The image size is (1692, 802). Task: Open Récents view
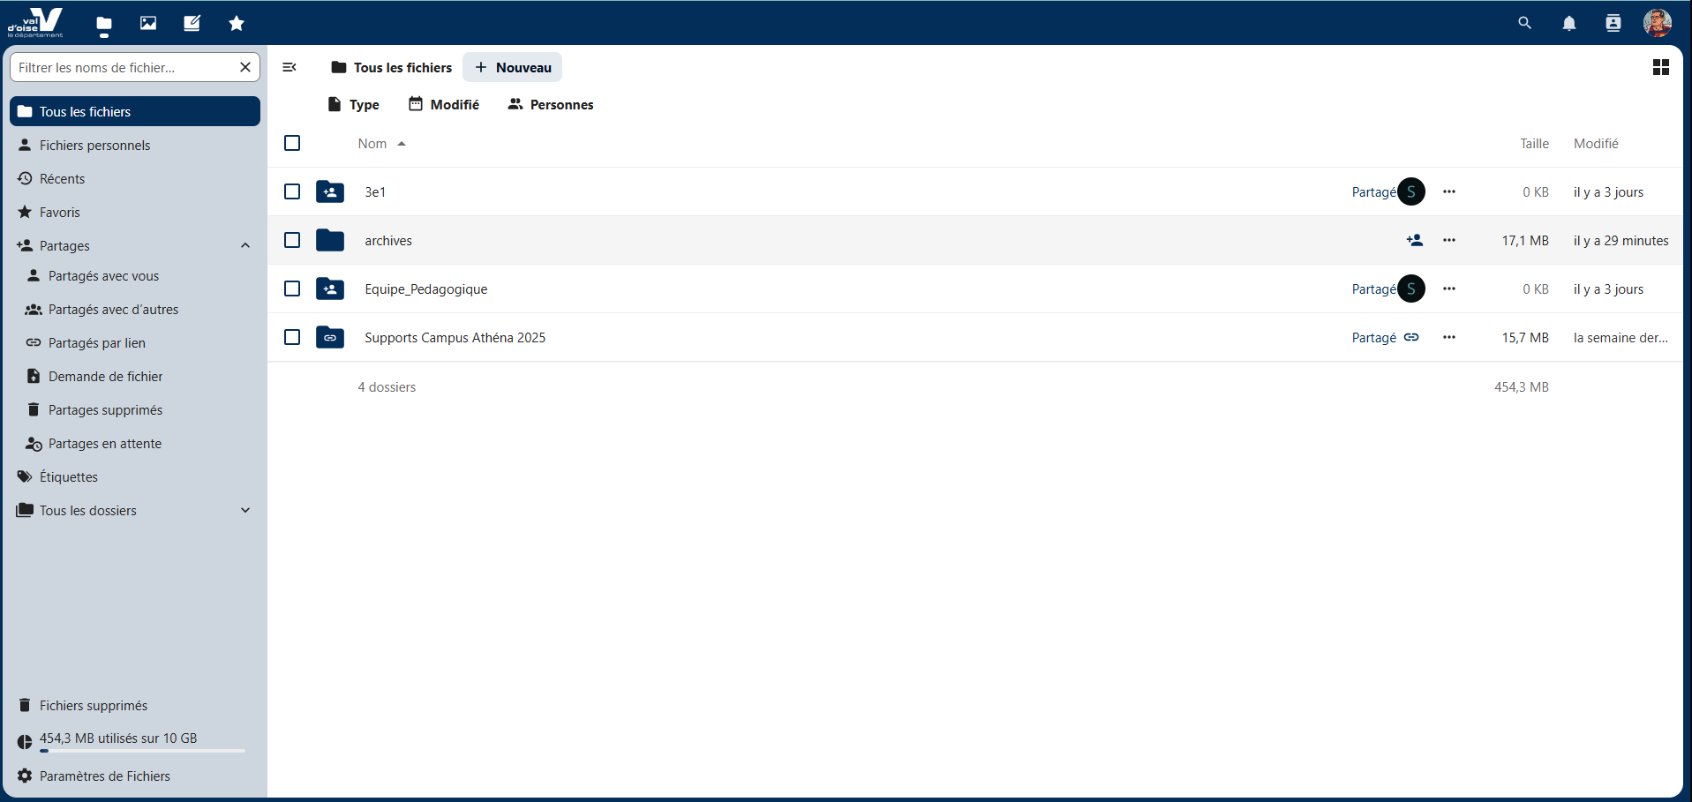[135, 178]
